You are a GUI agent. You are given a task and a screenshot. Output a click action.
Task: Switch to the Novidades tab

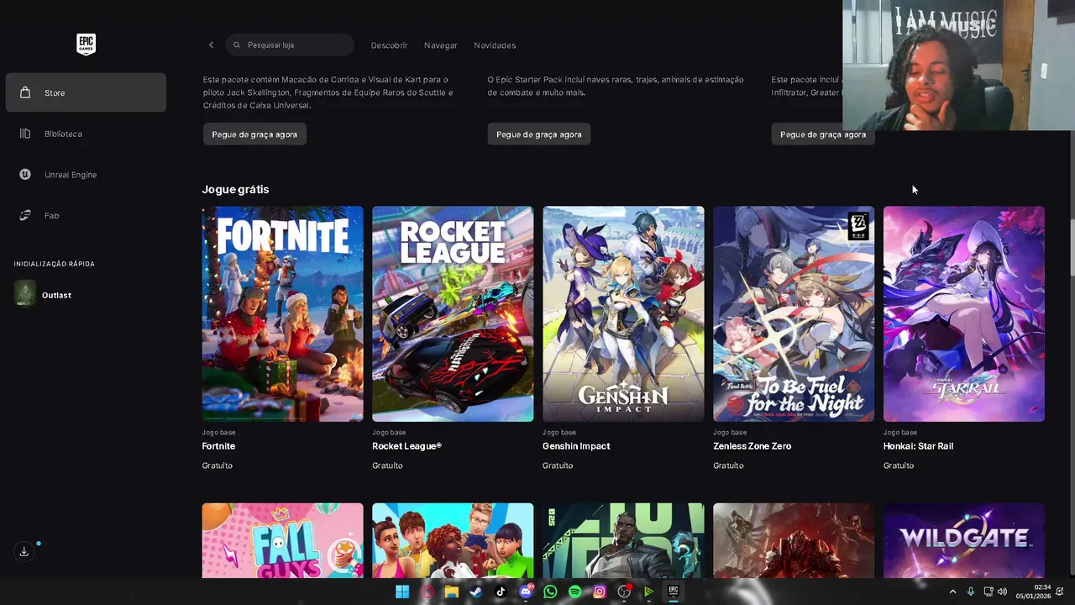pyautogui.click(x=495, y=45)
